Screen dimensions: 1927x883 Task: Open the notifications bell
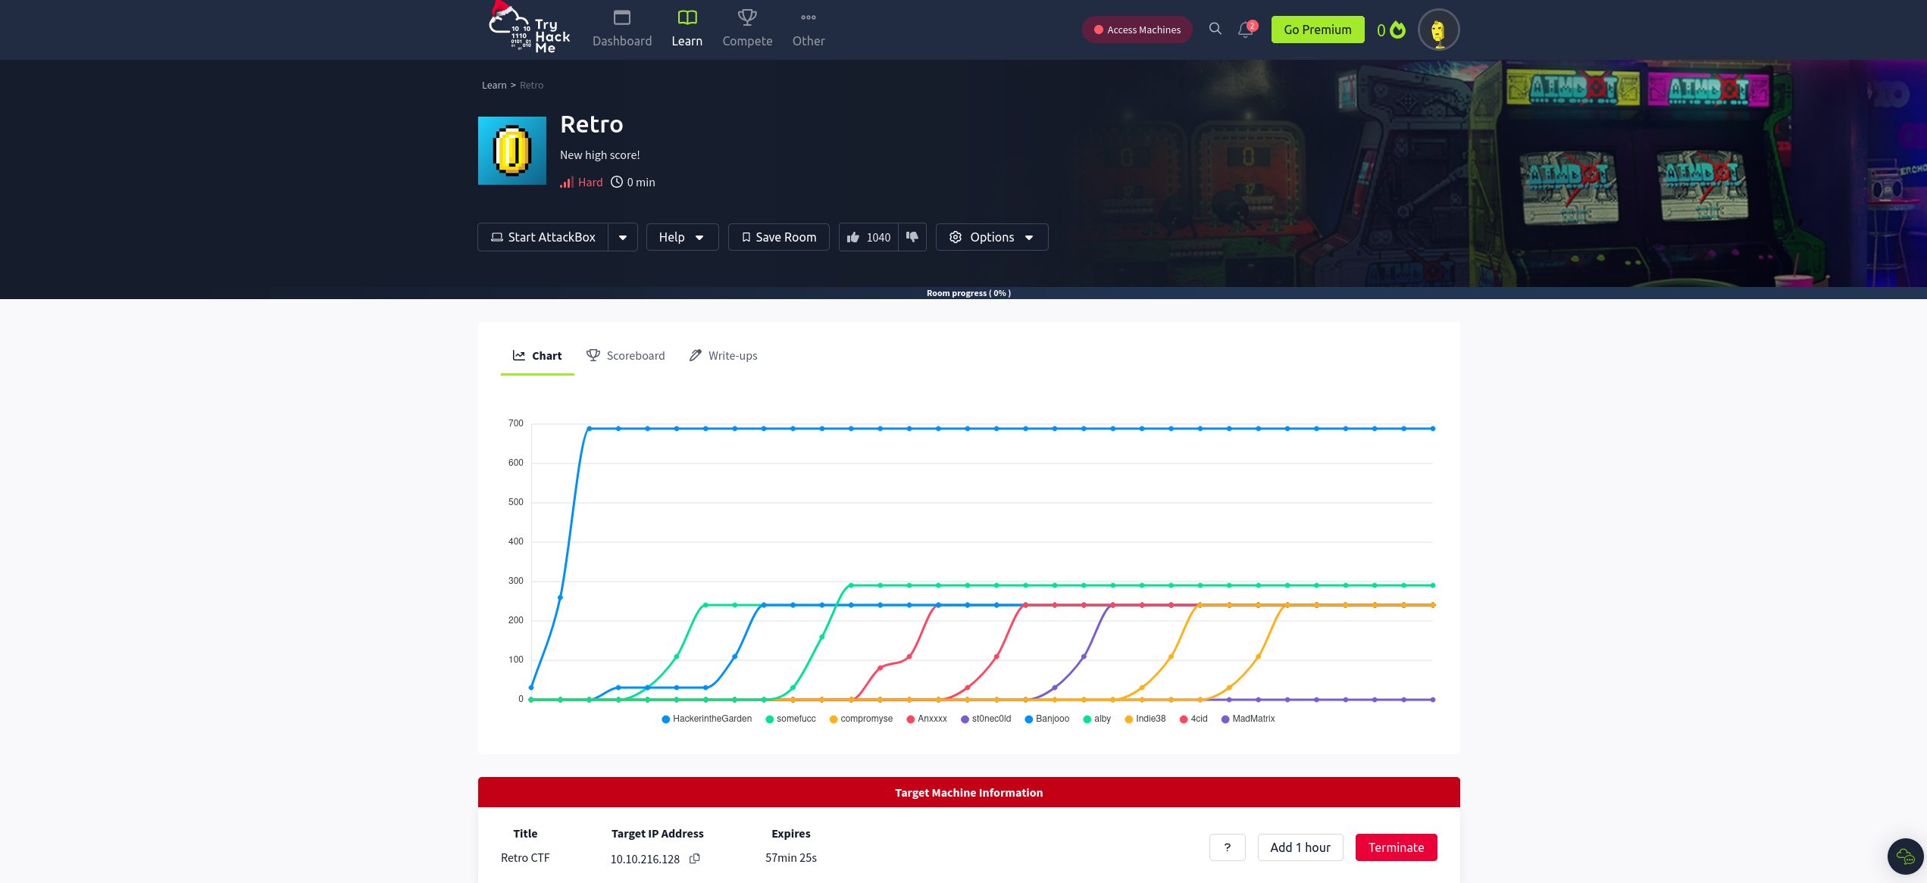(1245, 30)
